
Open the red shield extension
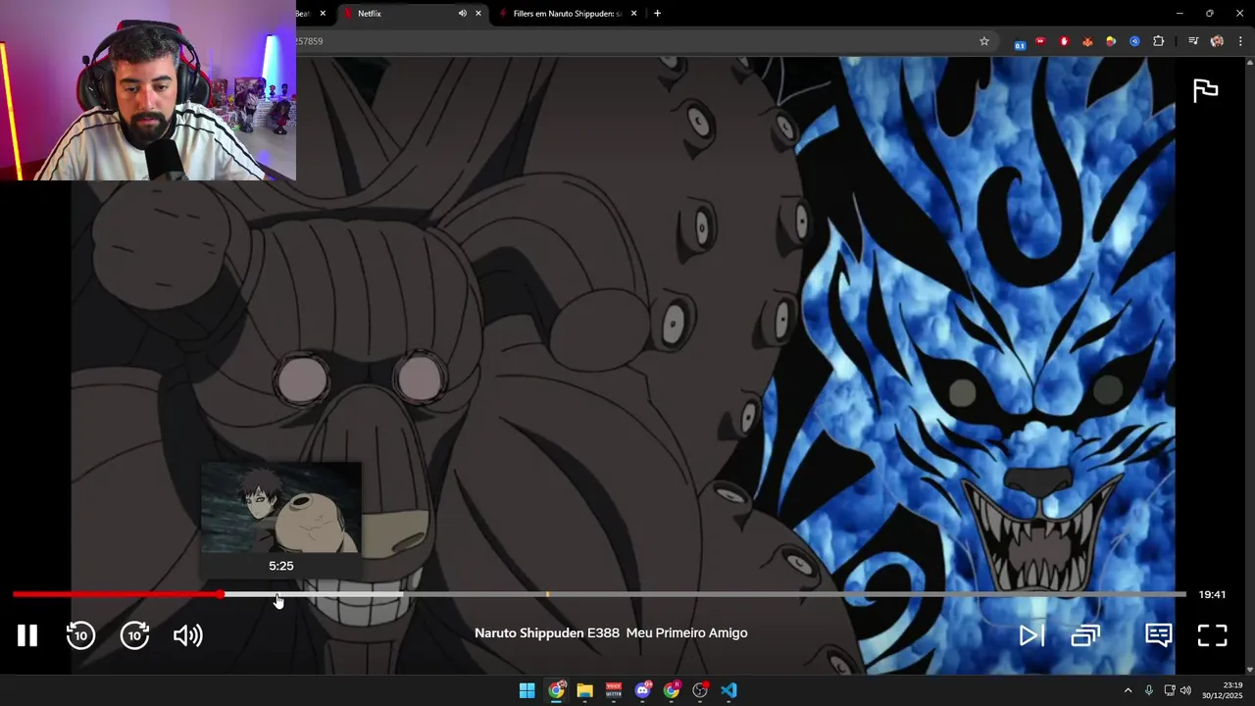pyautogui.click(x=1064, y=41)
